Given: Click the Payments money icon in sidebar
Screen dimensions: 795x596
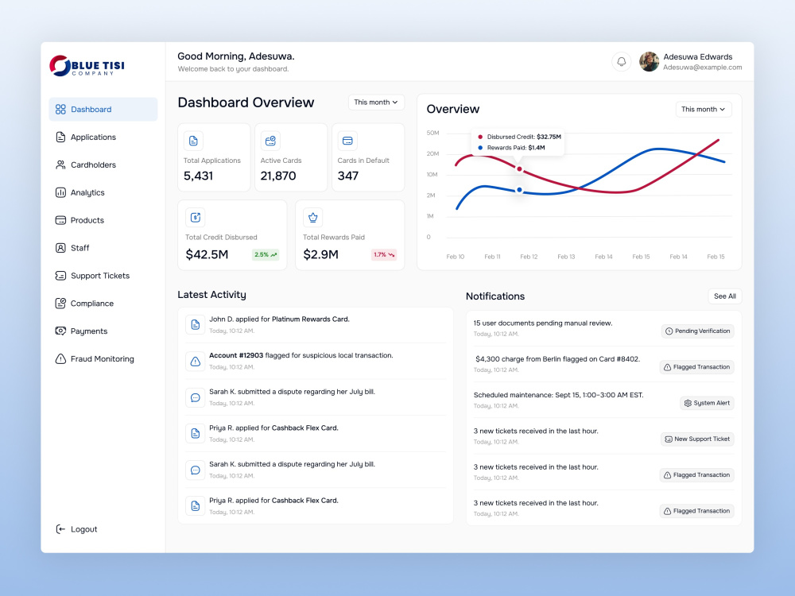Looking at the screenshot, I should 60,331.
